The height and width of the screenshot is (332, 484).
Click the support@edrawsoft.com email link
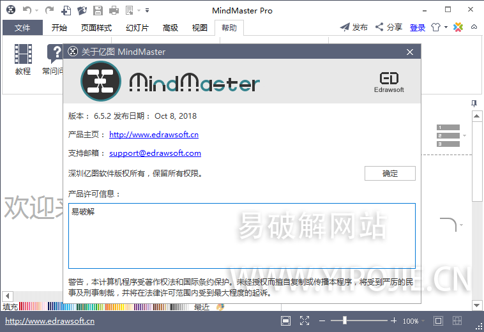155,153
